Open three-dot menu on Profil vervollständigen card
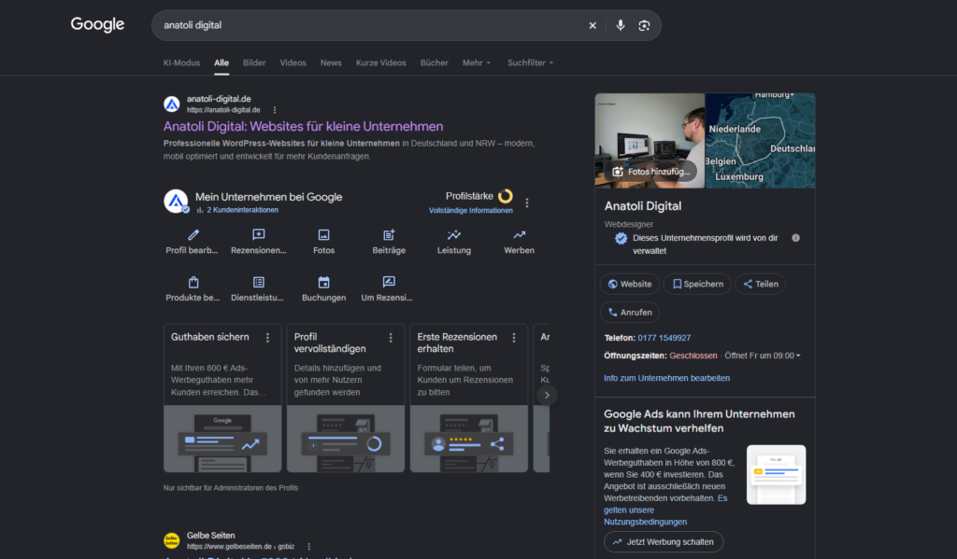Viewport: 957px width, 559px height. pyautogui.click(x=391, y=338)
